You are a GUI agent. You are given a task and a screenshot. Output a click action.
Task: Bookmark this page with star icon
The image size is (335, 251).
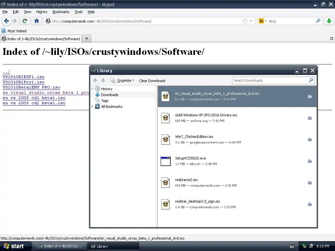click(245, 21)
